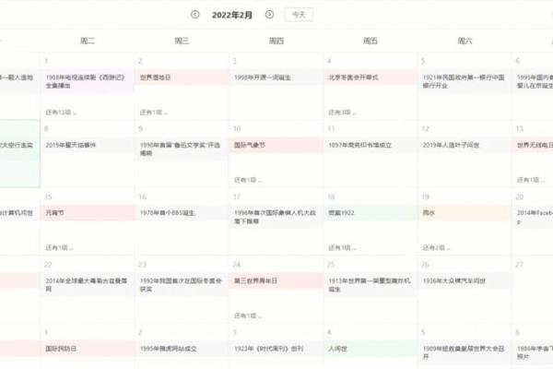
Task: Click the 今天 button
Action: point(299,15)
